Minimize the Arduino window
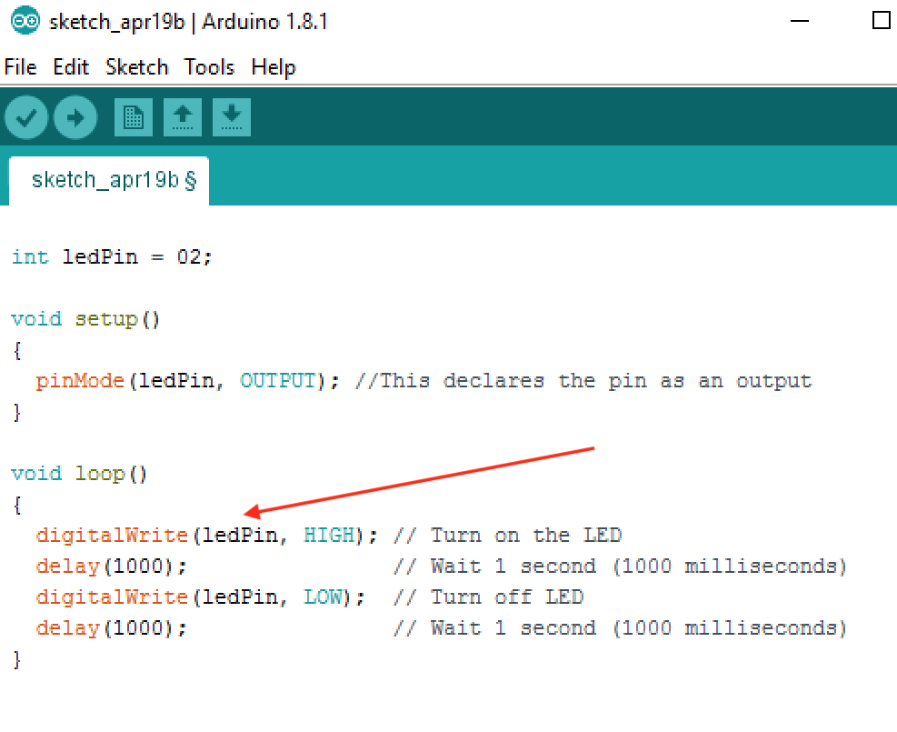The image size is (897, 732). [802, 21]
